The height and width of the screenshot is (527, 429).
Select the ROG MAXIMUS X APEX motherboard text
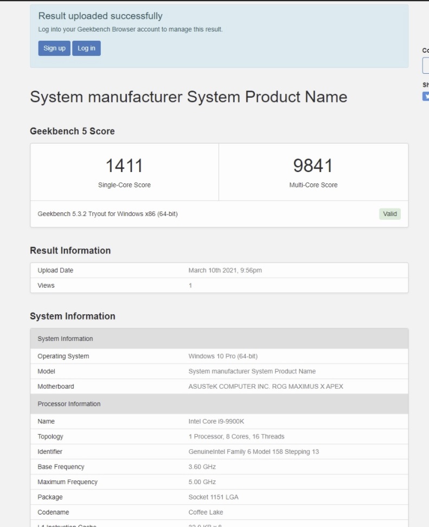point(265,386)
